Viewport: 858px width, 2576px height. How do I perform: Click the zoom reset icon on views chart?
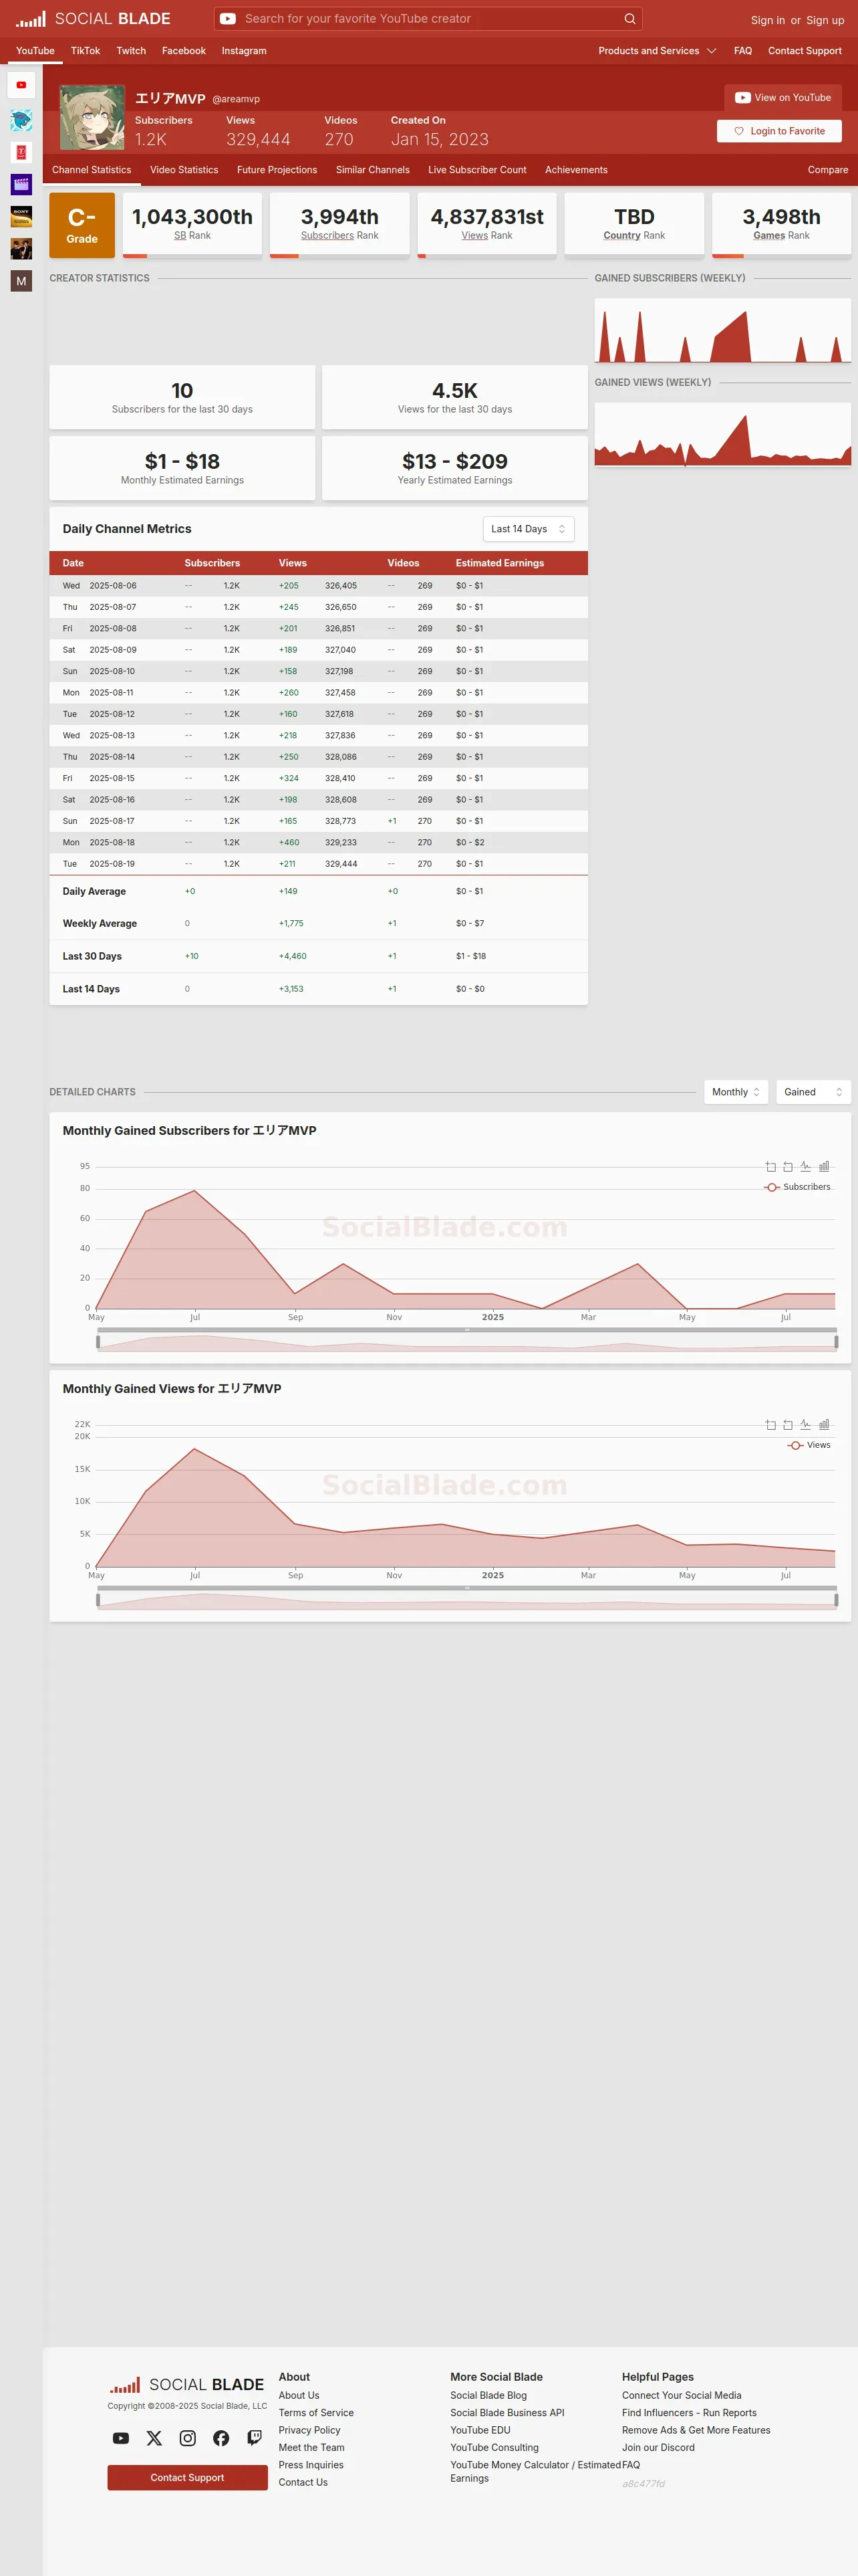click(788, 1424)
